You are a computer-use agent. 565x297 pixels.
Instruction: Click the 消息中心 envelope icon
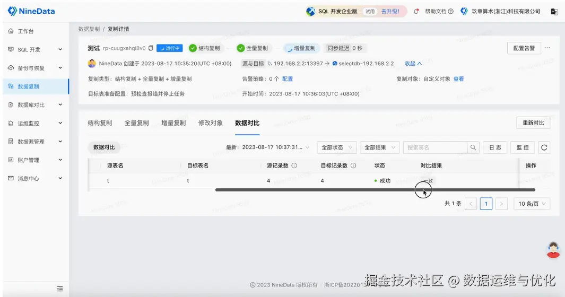point(11,178)
